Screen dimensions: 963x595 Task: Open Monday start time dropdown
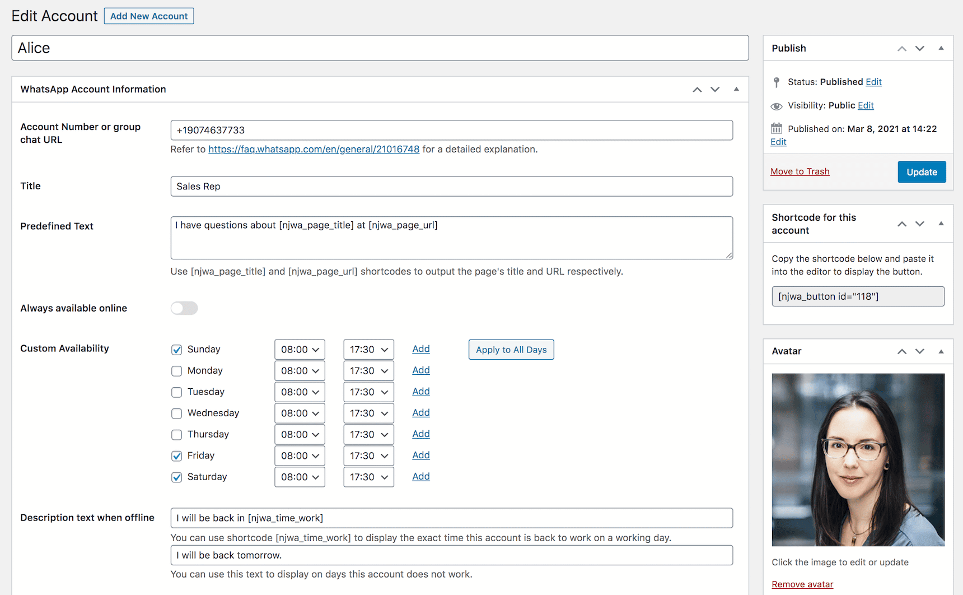300,371
